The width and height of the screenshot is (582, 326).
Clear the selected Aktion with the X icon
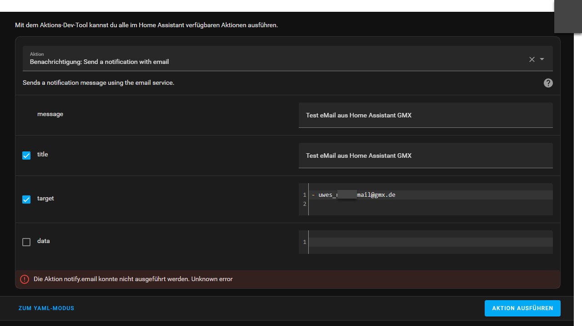532,59
